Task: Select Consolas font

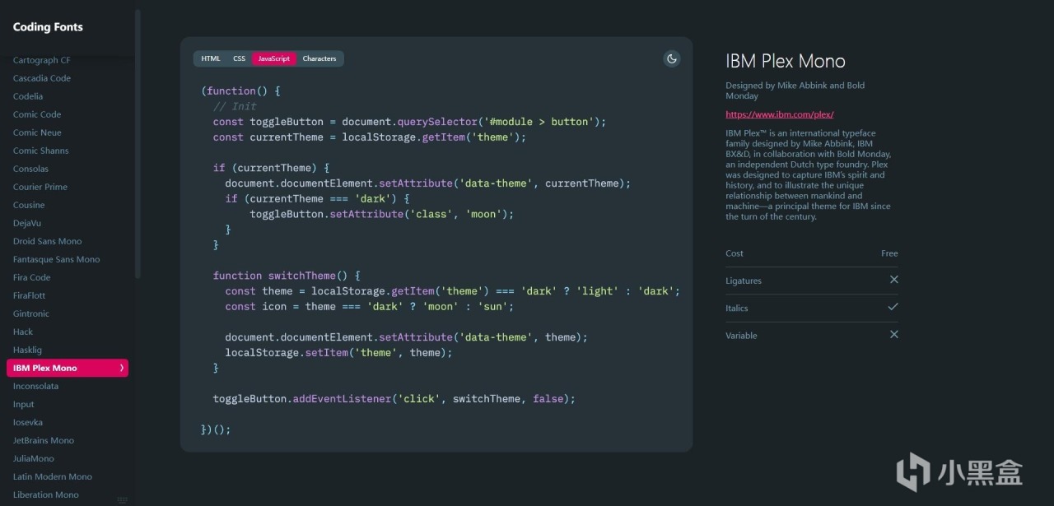Action: [30, 169]
